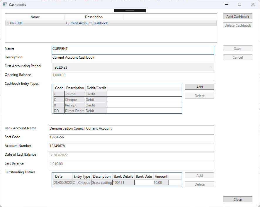Click the Delete Cashbook button

coord(238,26)
